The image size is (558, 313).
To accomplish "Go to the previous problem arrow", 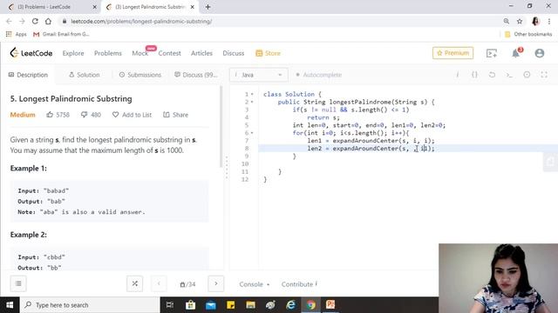I will pyautogui.click(x=159, y=283).
